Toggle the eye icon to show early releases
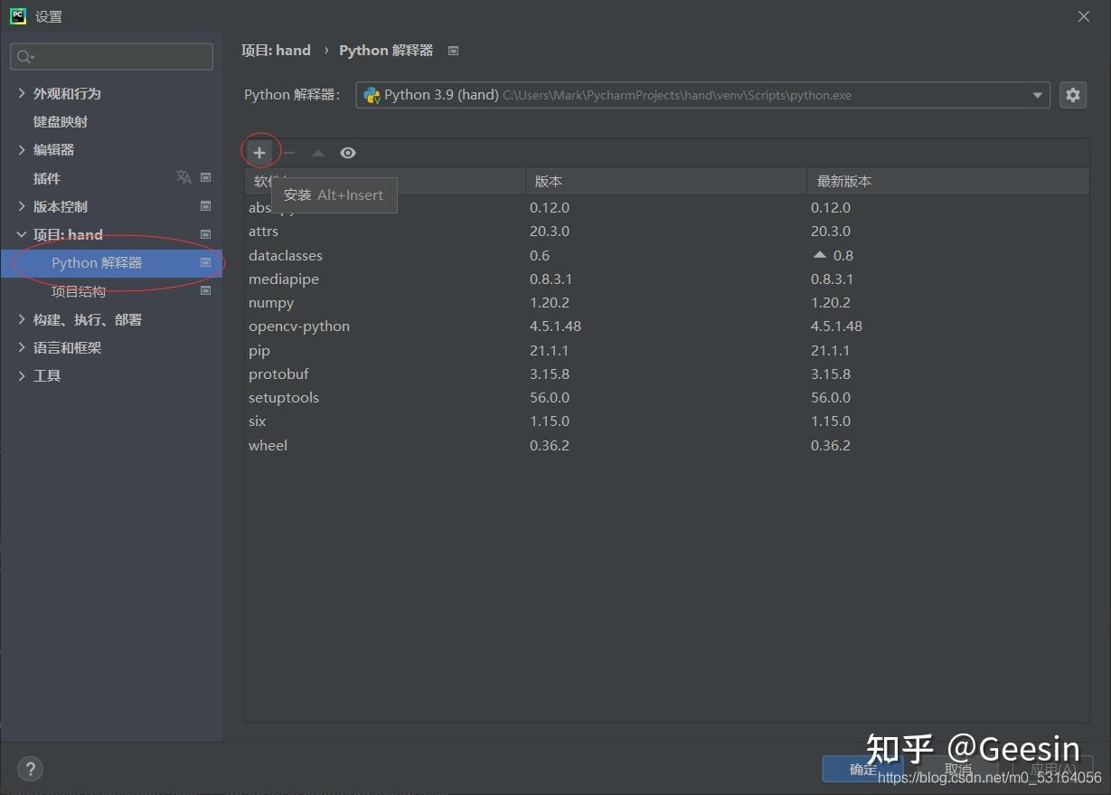This screenshot has height=795, width=1111. 347,152
